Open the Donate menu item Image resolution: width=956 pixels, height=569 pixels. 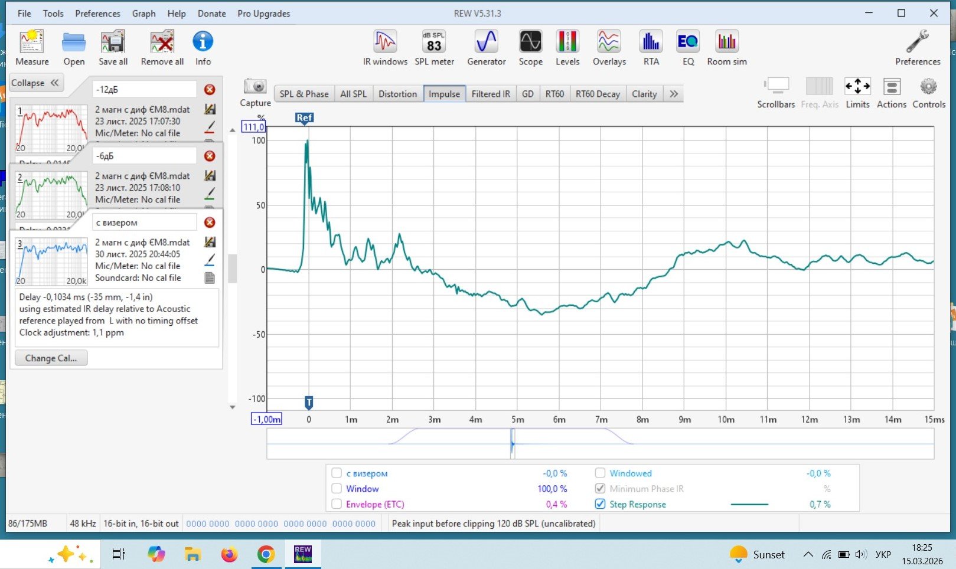(211, 14)
